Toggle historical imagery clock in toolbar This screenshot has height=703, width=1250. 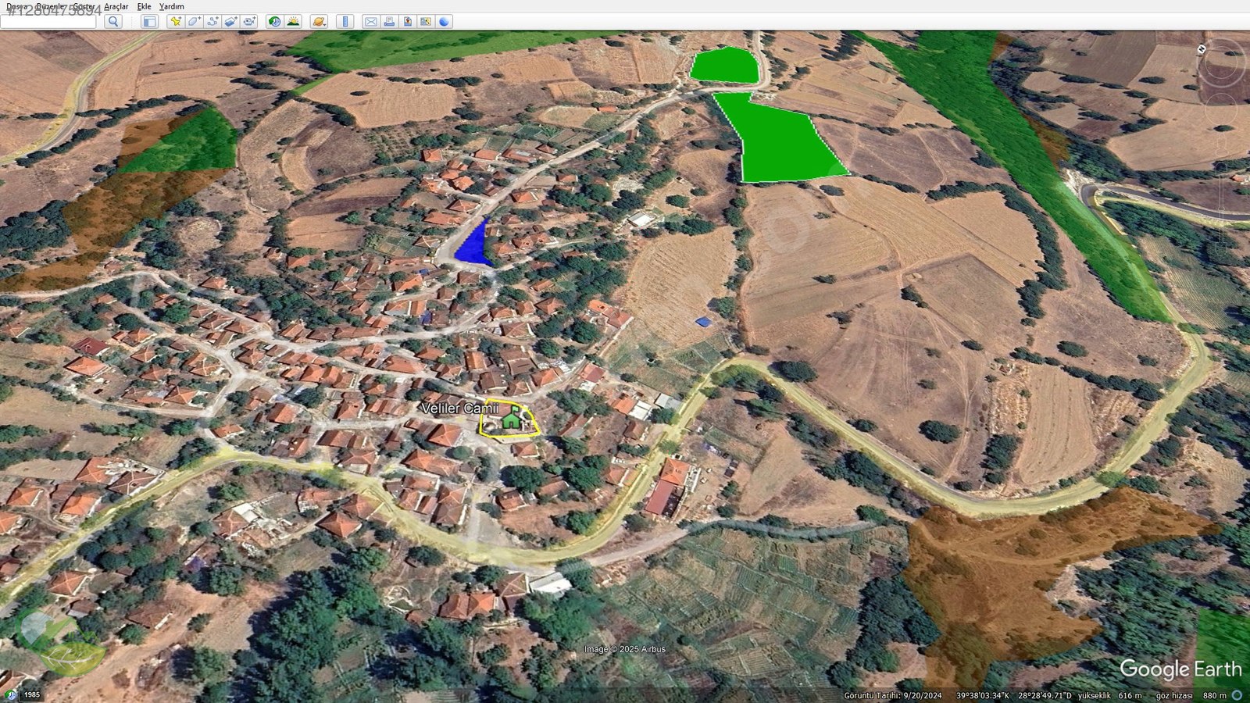[274, 22]
